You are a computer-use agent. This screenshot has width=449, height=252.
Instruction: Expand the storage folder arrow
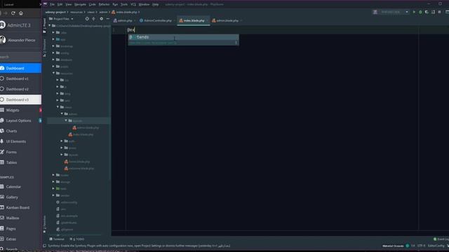pyautogui.click(x=53, y=182)
